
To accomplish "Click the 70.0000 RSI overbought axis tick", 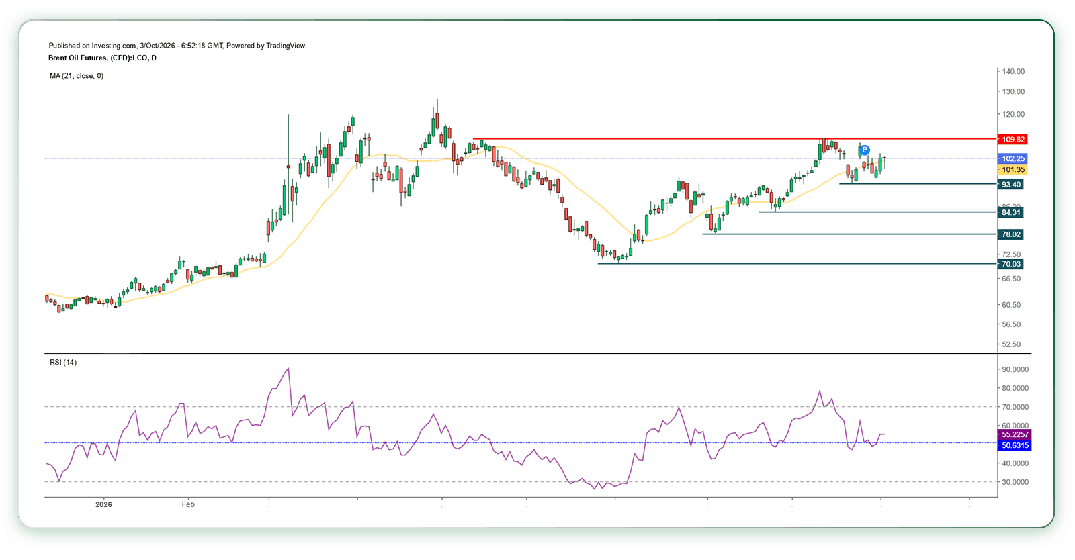I will pyautogui.click(x=1015, y=407).
